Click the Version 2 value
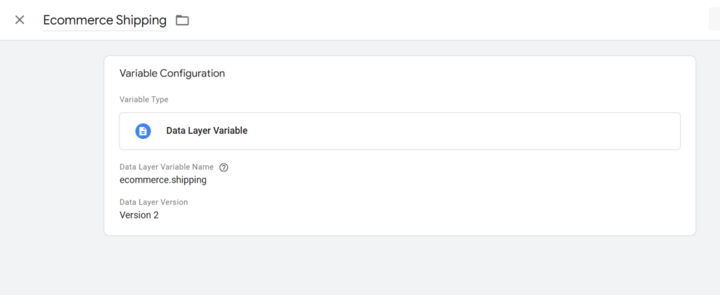The image size is (720, 295). click(139, 215)
